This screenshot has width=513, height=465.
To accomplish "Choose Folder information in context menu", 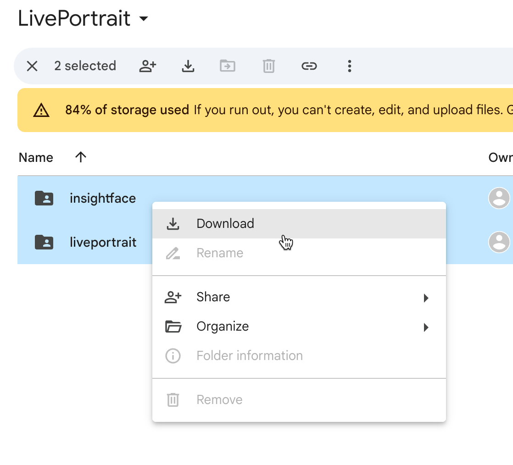I will 299,356.
